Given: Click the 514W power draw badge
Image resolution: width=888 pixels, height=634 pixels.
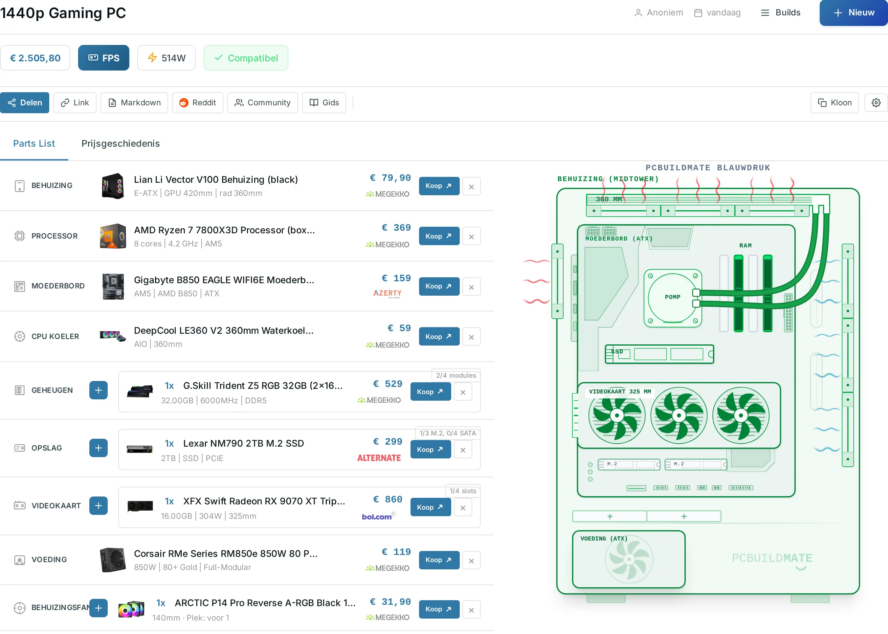Looking at the screenshot, I should coord(166,58).
